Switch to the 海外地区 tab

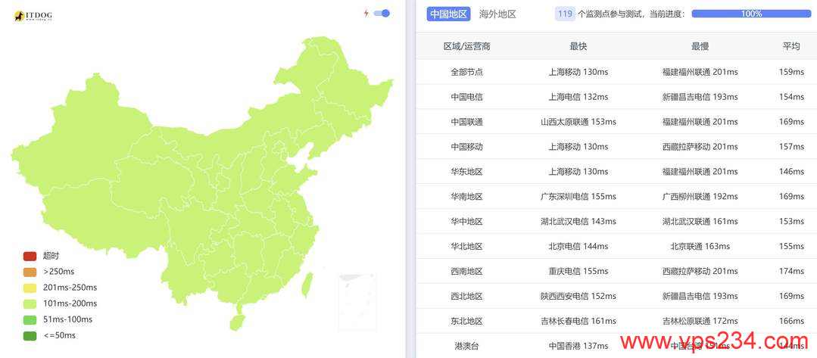pos(497,14)
